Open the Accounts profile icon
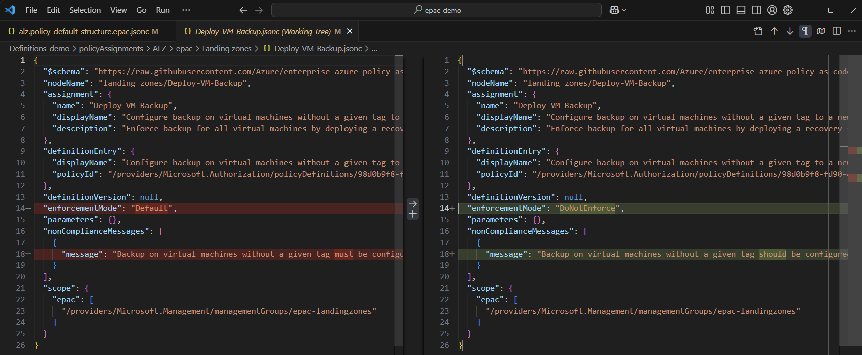 coord(772,10)
